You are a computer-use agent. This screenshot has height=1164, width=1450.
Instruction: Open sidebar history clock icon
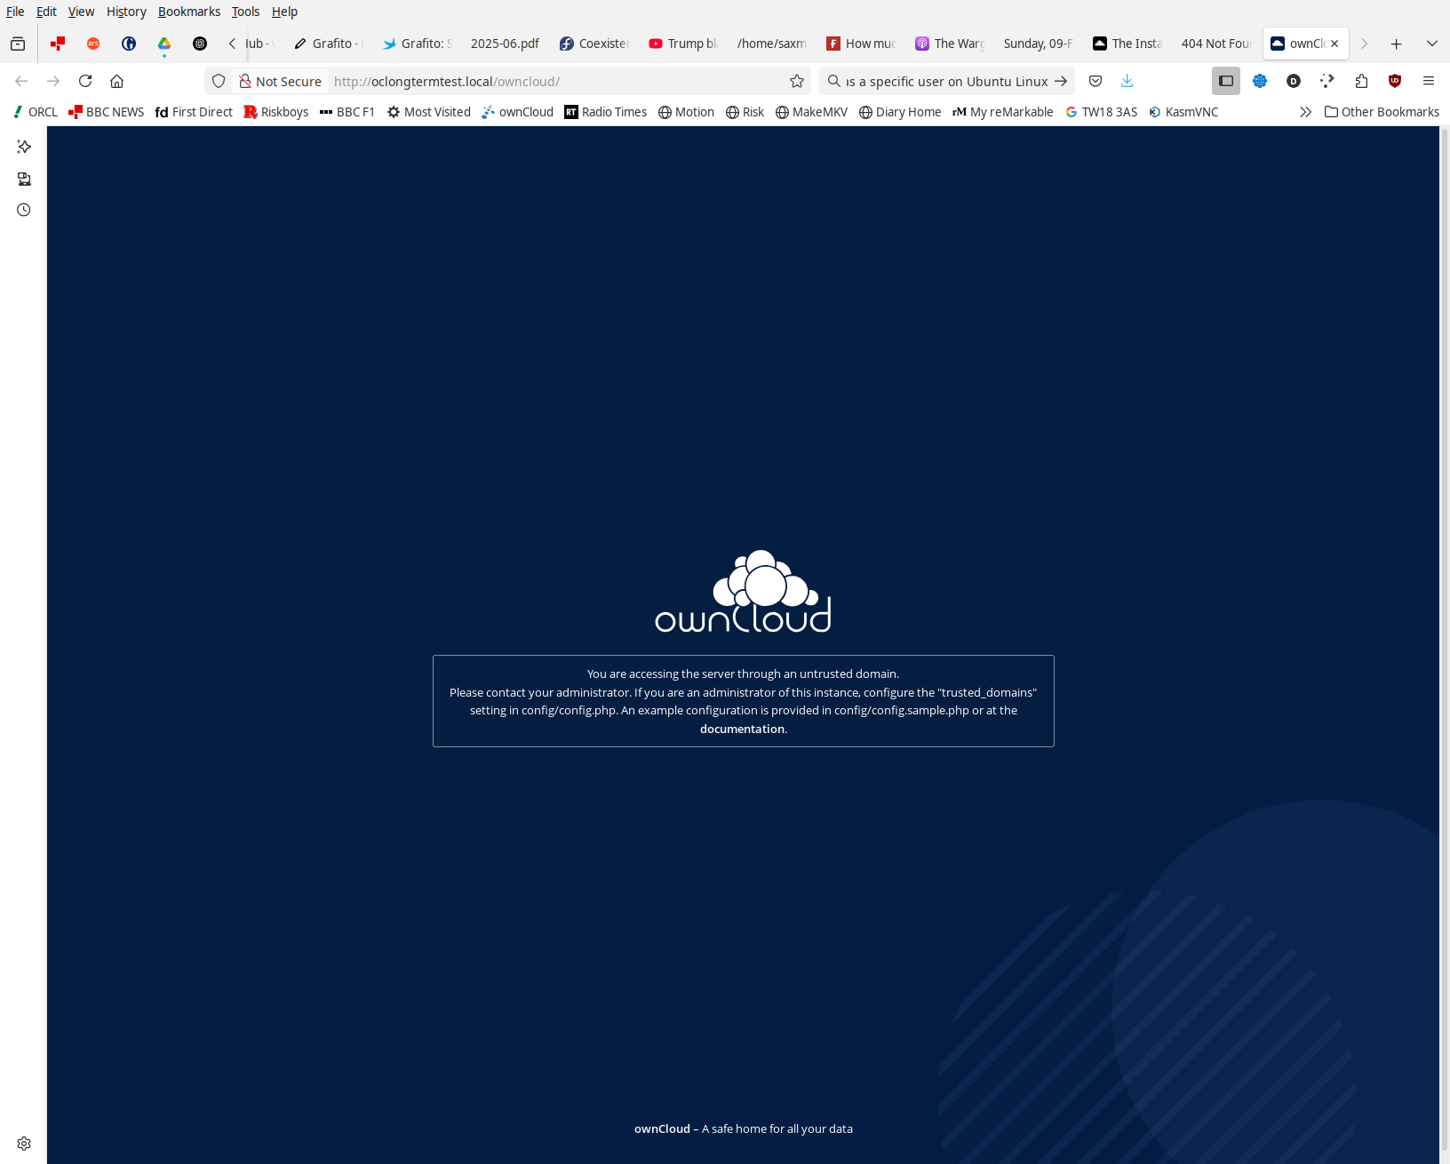tap(24, 210)
